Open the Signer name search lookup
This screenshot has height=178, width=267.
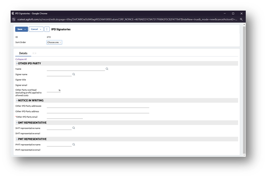point(74,74)
